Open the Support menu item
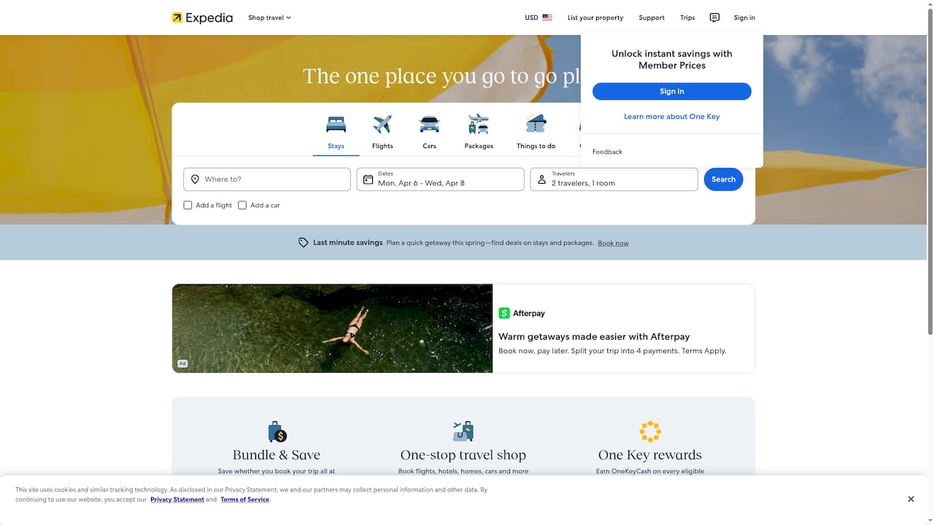Screen dimensions: 934x525 pos(651,17)
